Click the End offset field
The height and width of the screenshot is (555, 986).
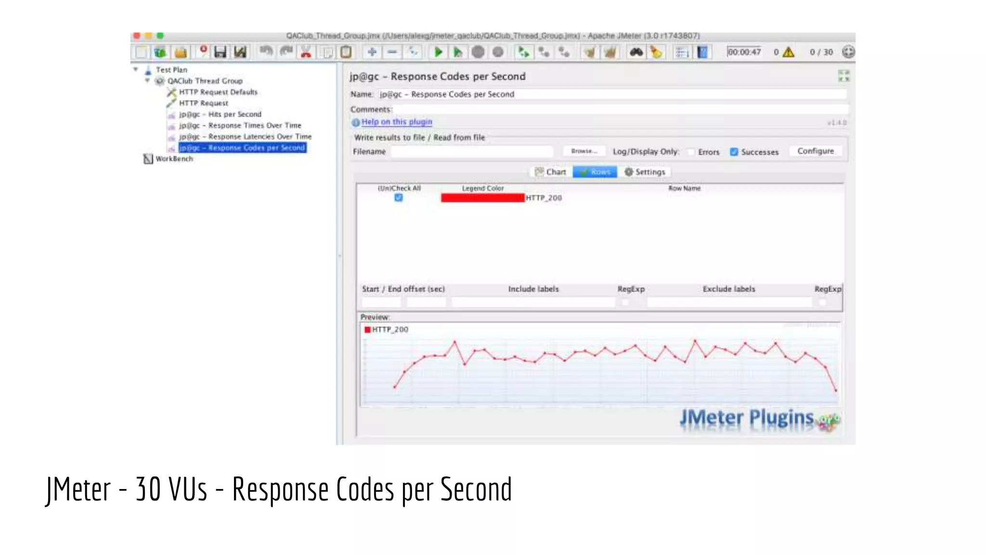(426, 303)
